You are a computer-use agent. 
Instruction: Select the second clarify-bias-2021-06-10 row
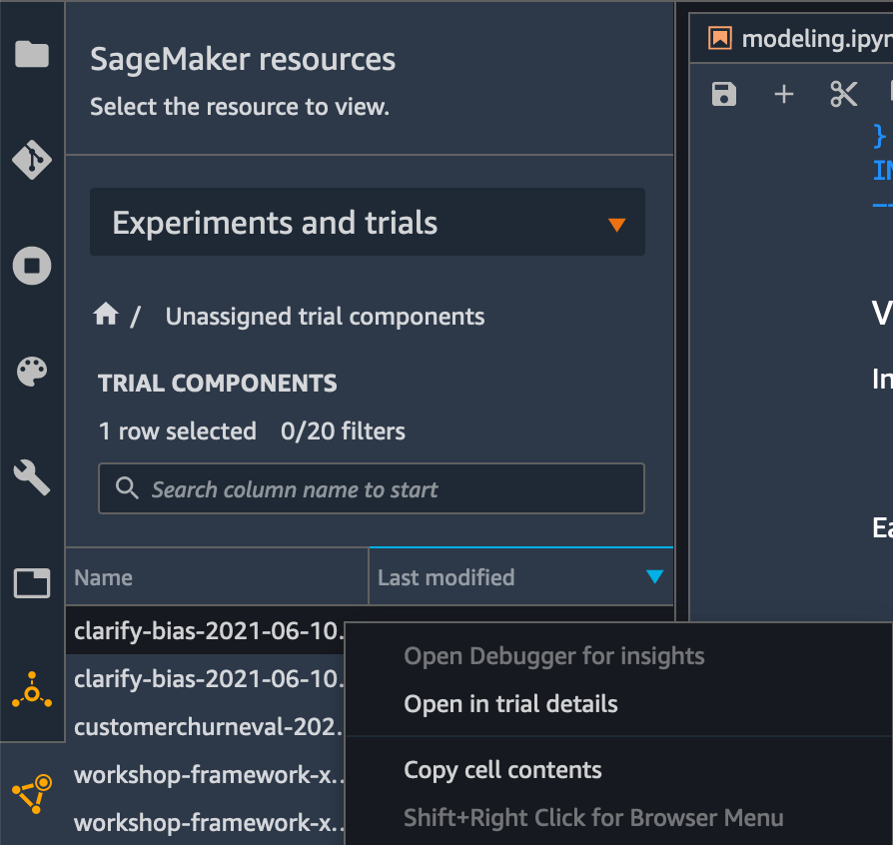206,679
